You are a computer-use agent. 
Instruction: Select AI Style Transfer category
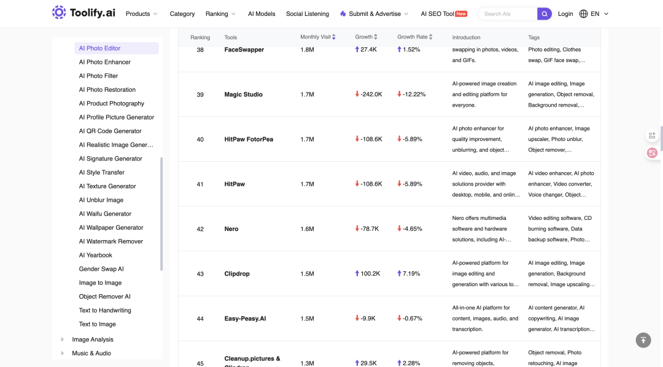tap(101, 173)
